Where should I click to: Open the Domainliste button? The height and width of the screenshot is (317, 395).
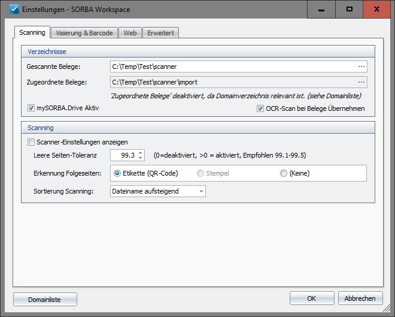point(45,300)
